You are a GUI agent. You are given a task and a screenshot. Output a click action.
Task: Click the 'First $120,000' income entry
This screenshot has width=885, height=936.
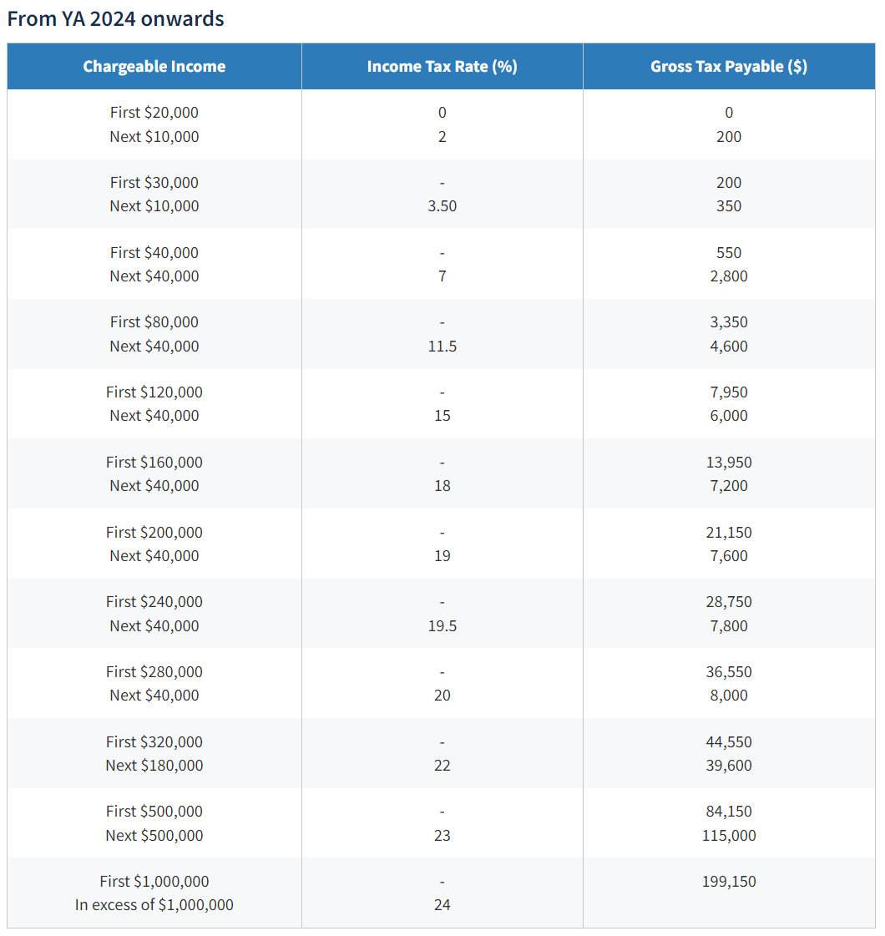pyautogui.click(x=154, y=392)
